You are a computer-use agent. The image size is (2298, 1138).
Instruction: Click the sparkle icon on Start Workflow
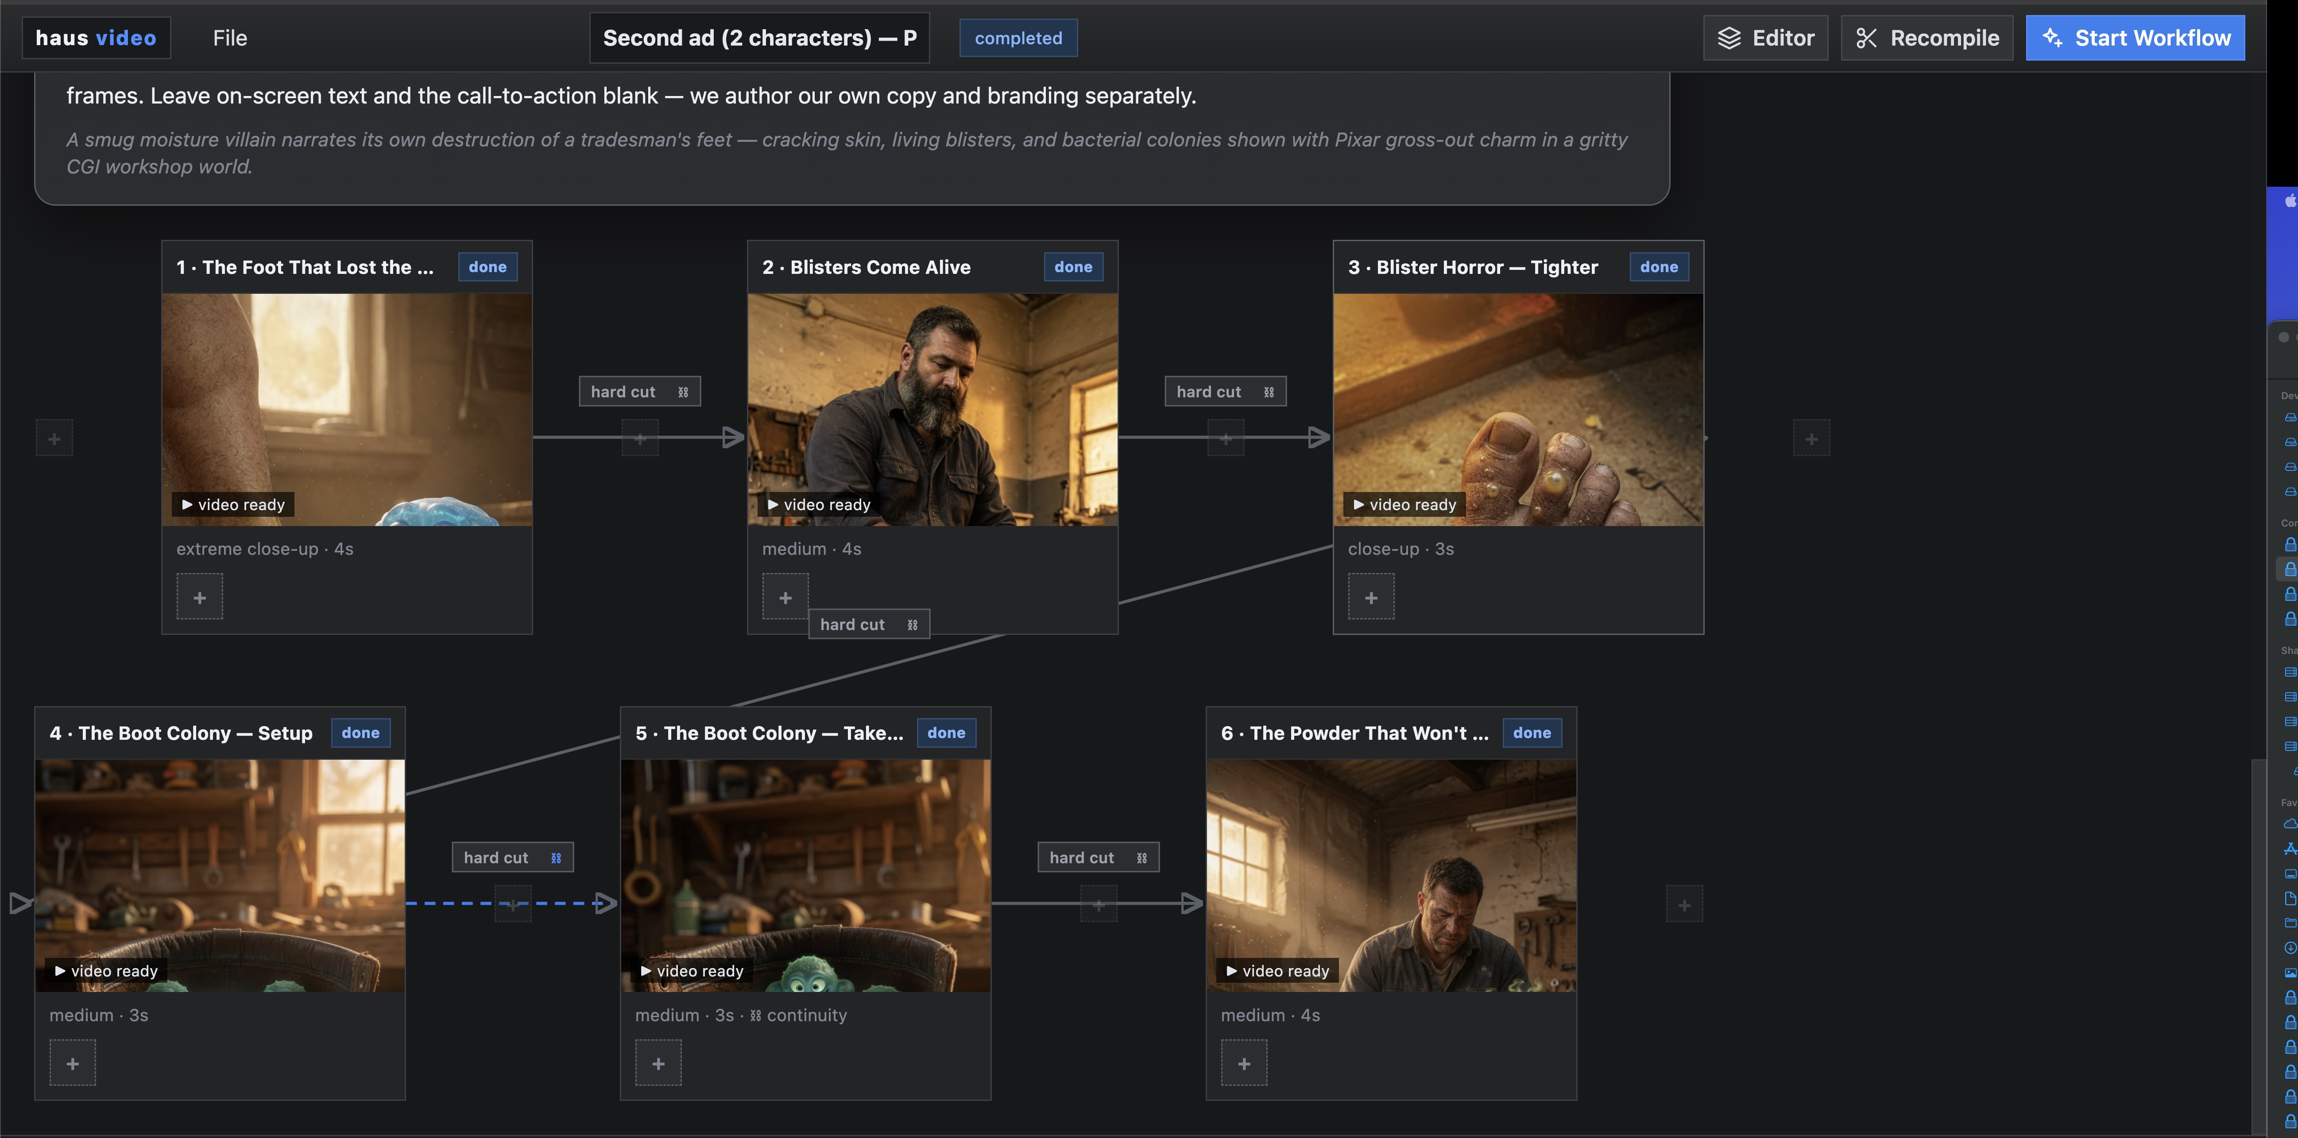2053,38
